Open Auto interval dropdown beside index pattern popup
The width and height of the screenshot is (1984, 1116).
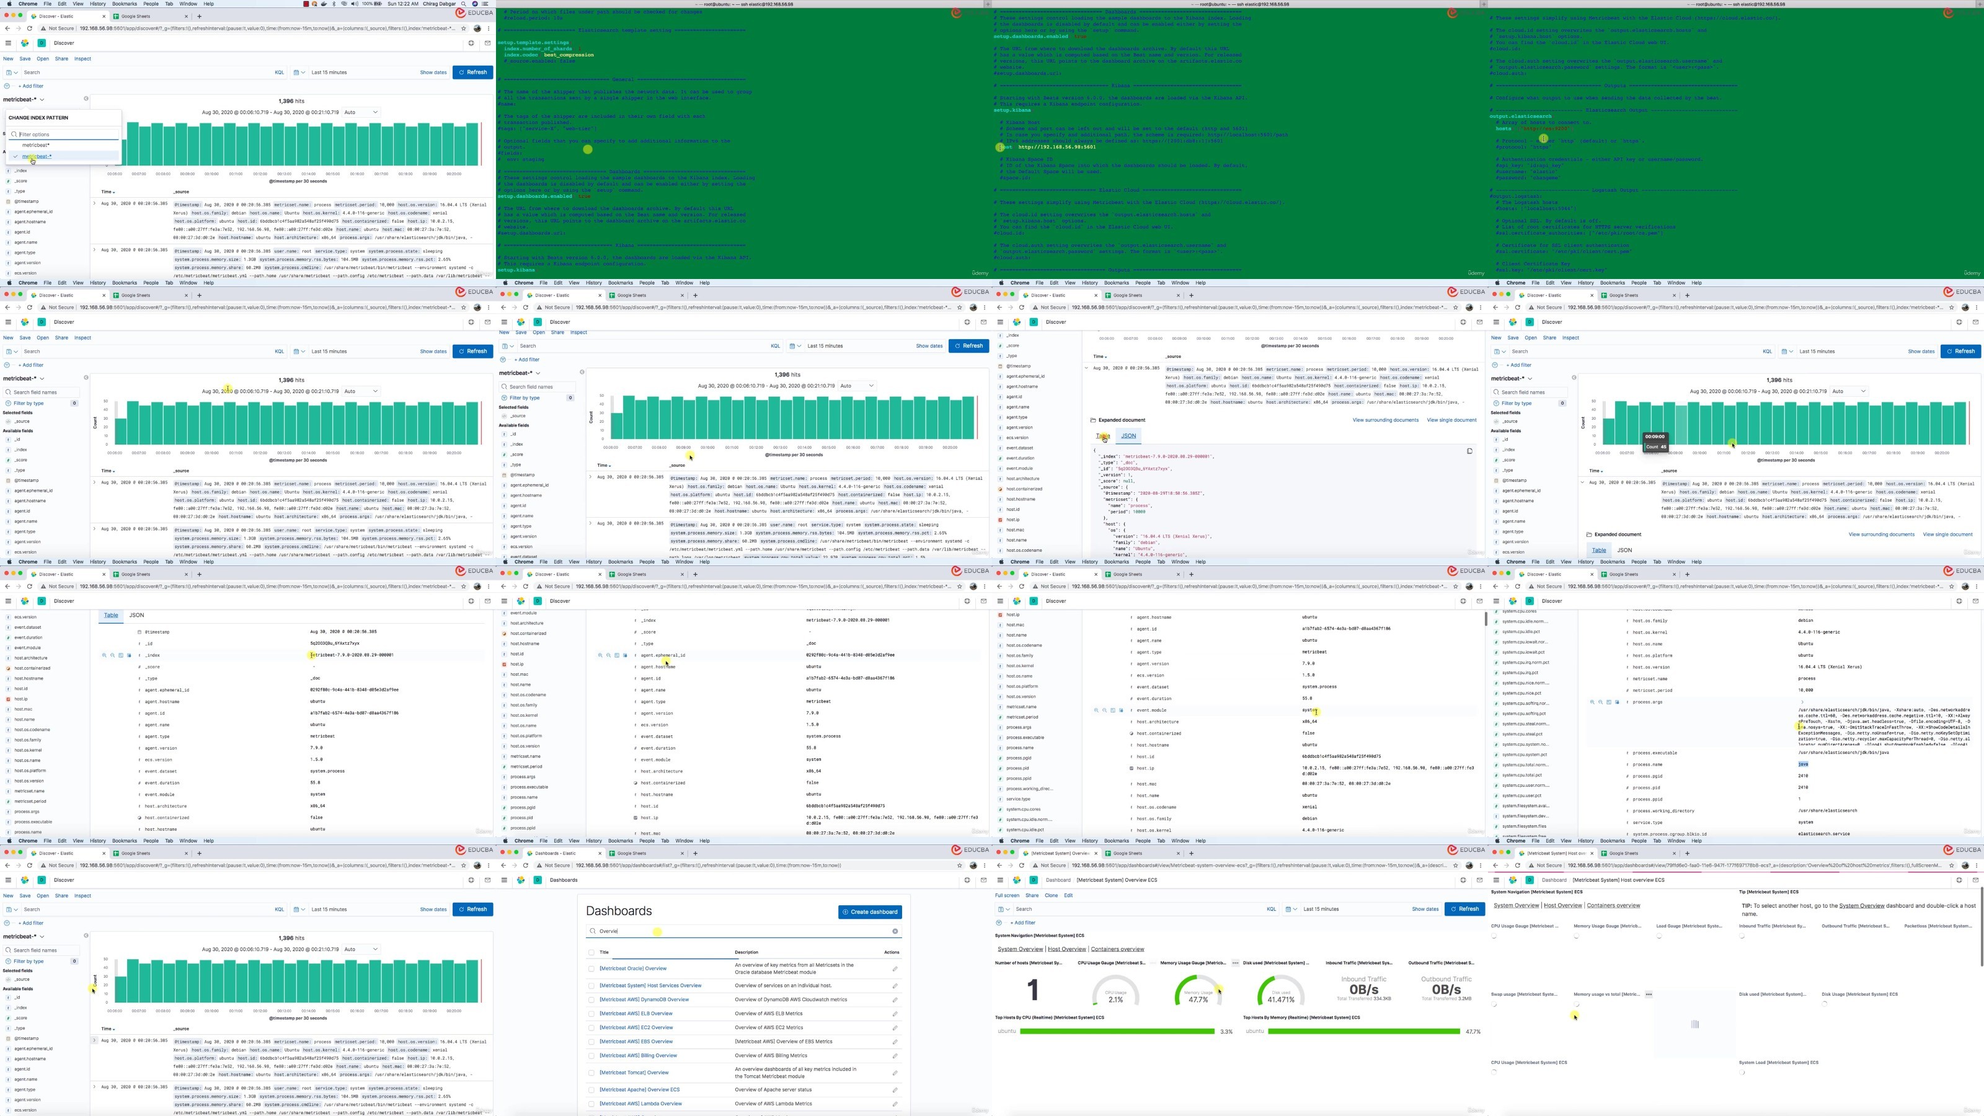[360, 112]
